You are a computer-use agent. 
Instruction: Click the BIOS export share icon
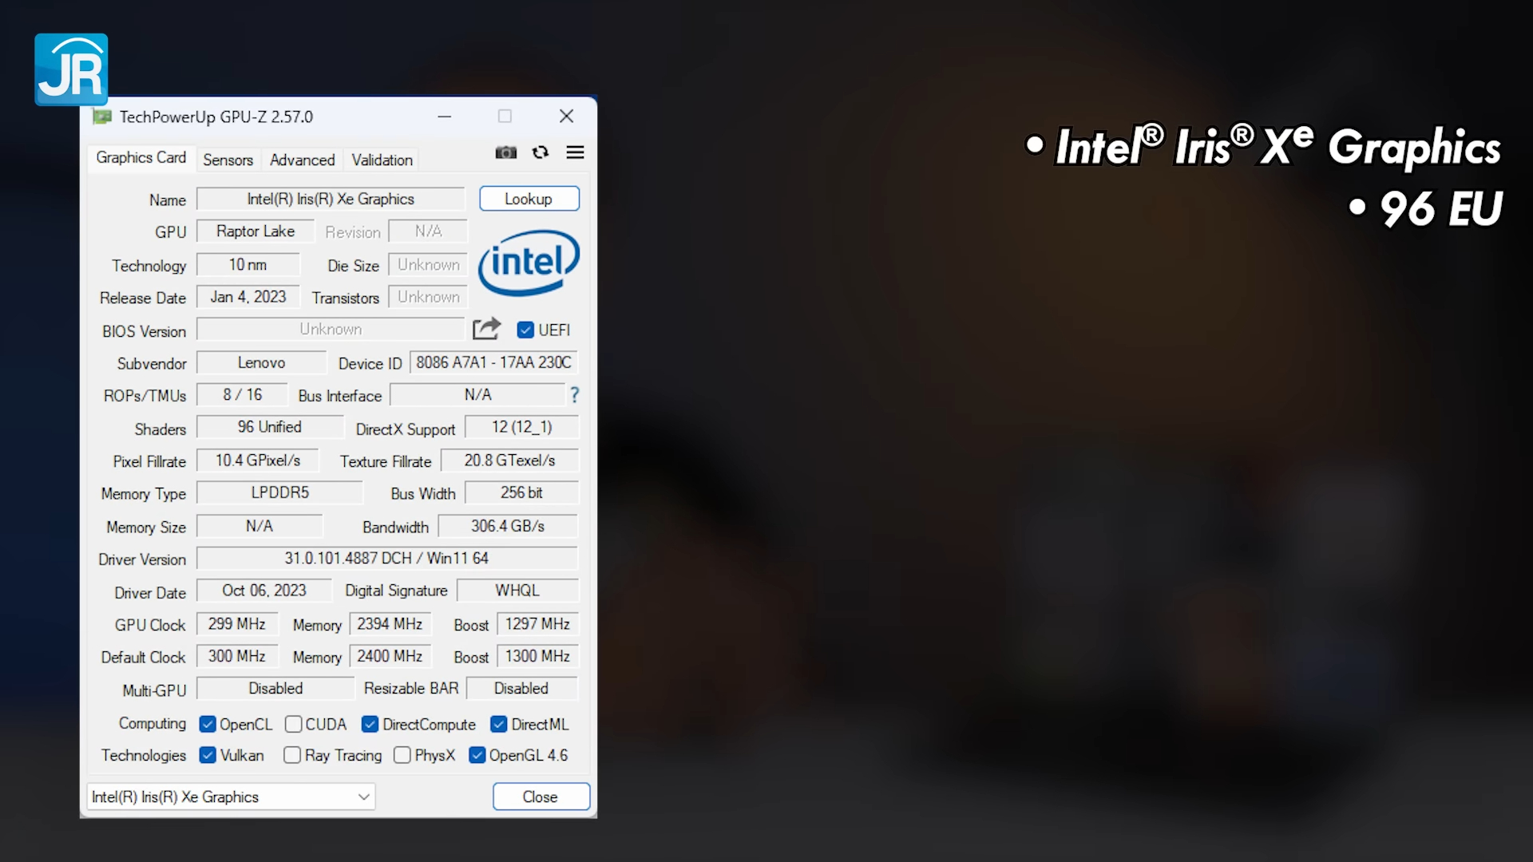click(486, 329)
